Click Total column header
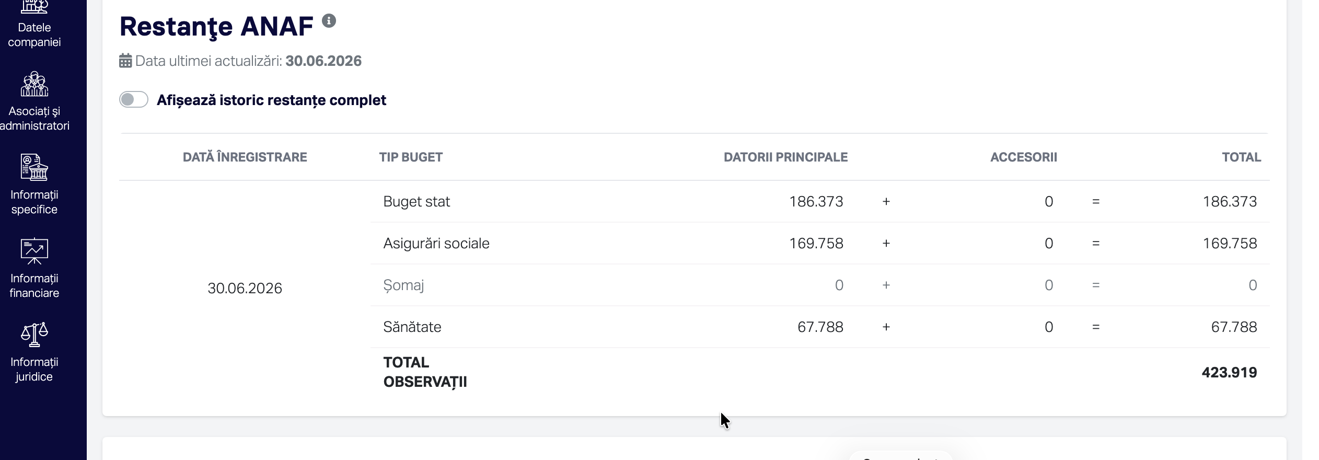Viewport: 1319px width, 460px height. (x=1241, y=157)
